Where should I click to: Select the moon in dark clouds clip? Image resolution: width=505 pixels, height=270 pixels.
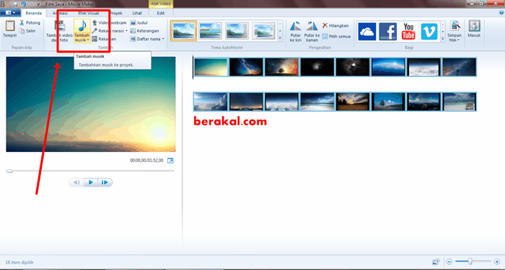353,67
